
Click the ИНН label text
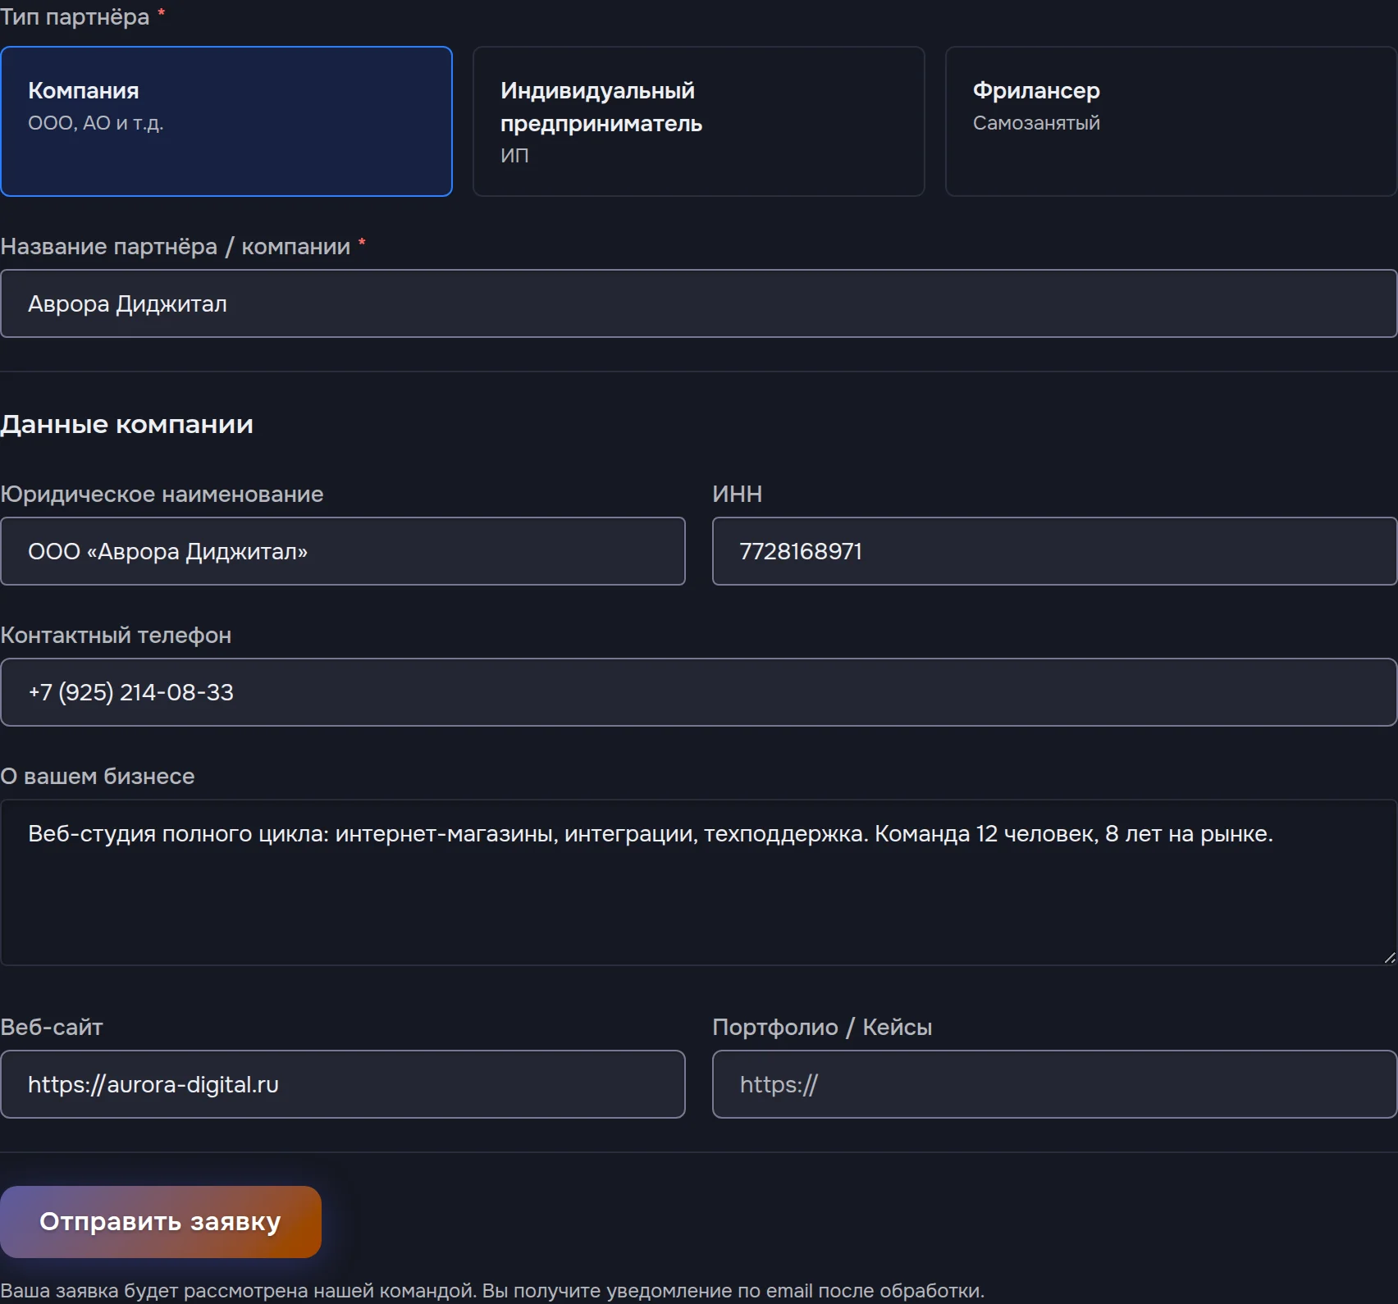[x=737, y=494]
